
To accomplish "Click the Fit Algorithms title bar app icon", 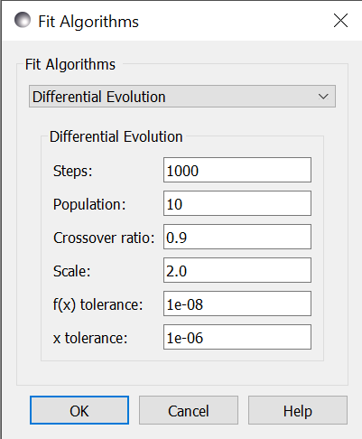I will pos(23,20).
